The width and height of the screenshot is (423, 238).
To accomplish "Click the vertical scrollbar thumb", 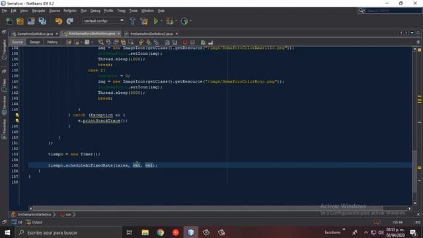I will point(415,171).
